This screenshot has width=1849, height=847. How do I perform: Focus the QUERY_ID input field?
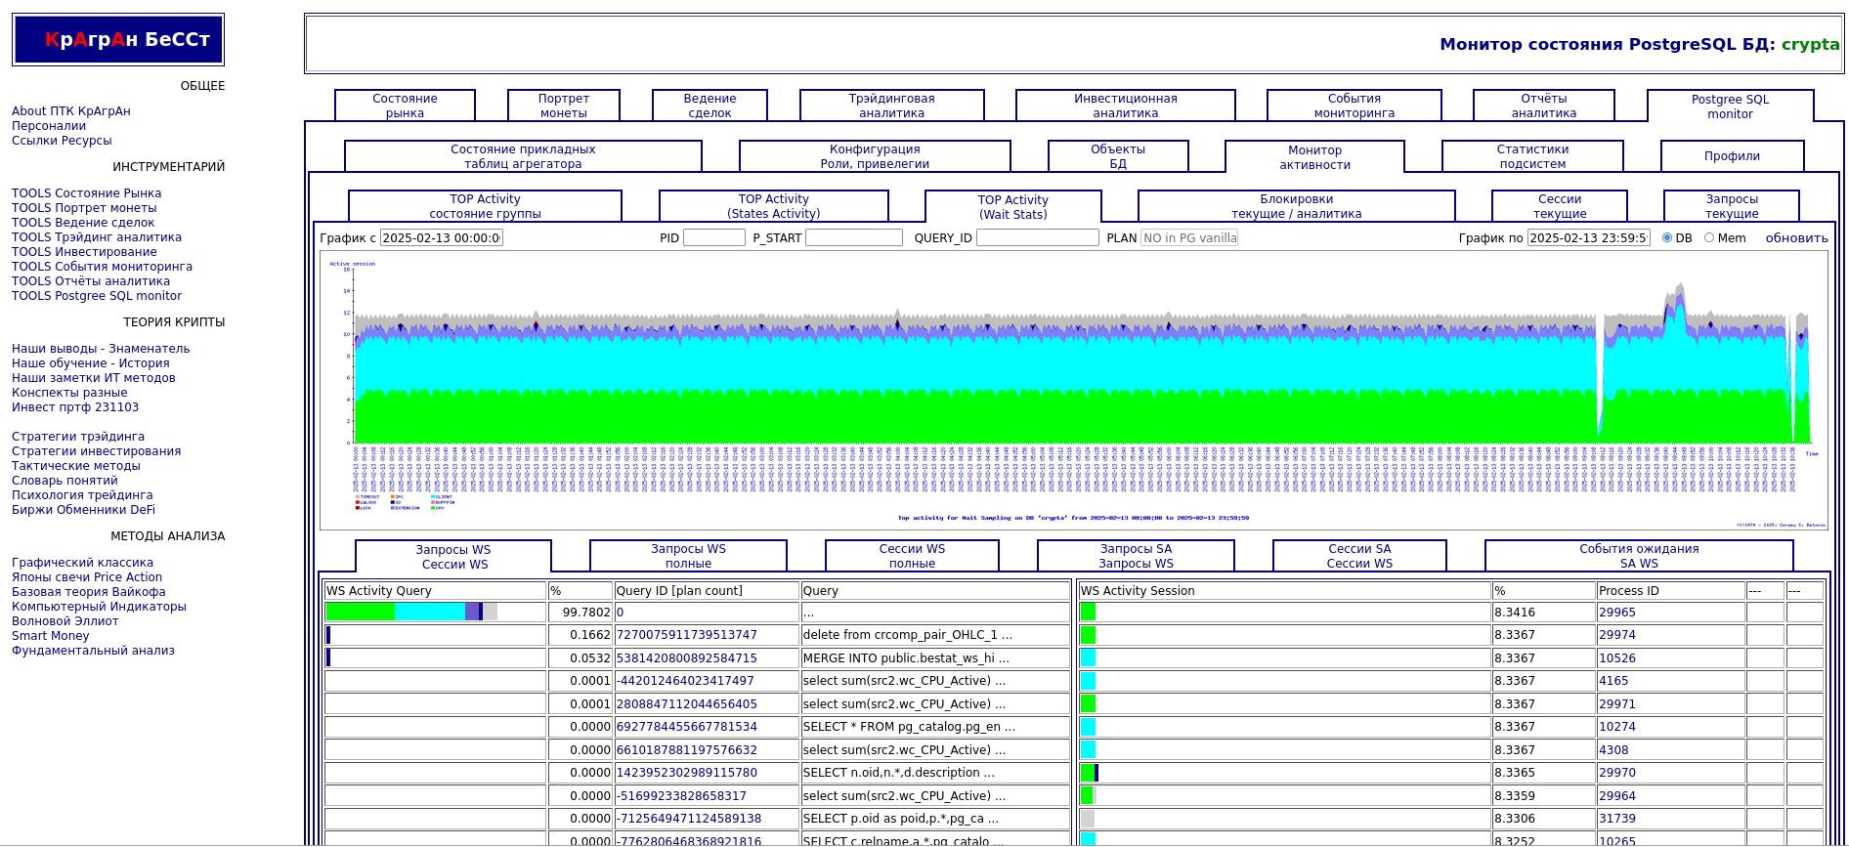(1037, 237)
